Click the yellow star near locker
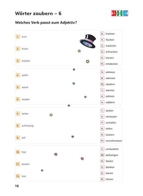Screen dimensions: 143x196 pos(51,115)
